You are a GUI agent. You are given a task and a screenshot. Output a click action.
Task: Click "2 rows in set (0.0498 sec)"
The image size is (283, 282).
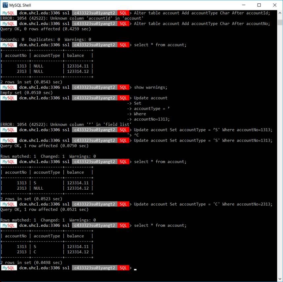pos(31,263)
